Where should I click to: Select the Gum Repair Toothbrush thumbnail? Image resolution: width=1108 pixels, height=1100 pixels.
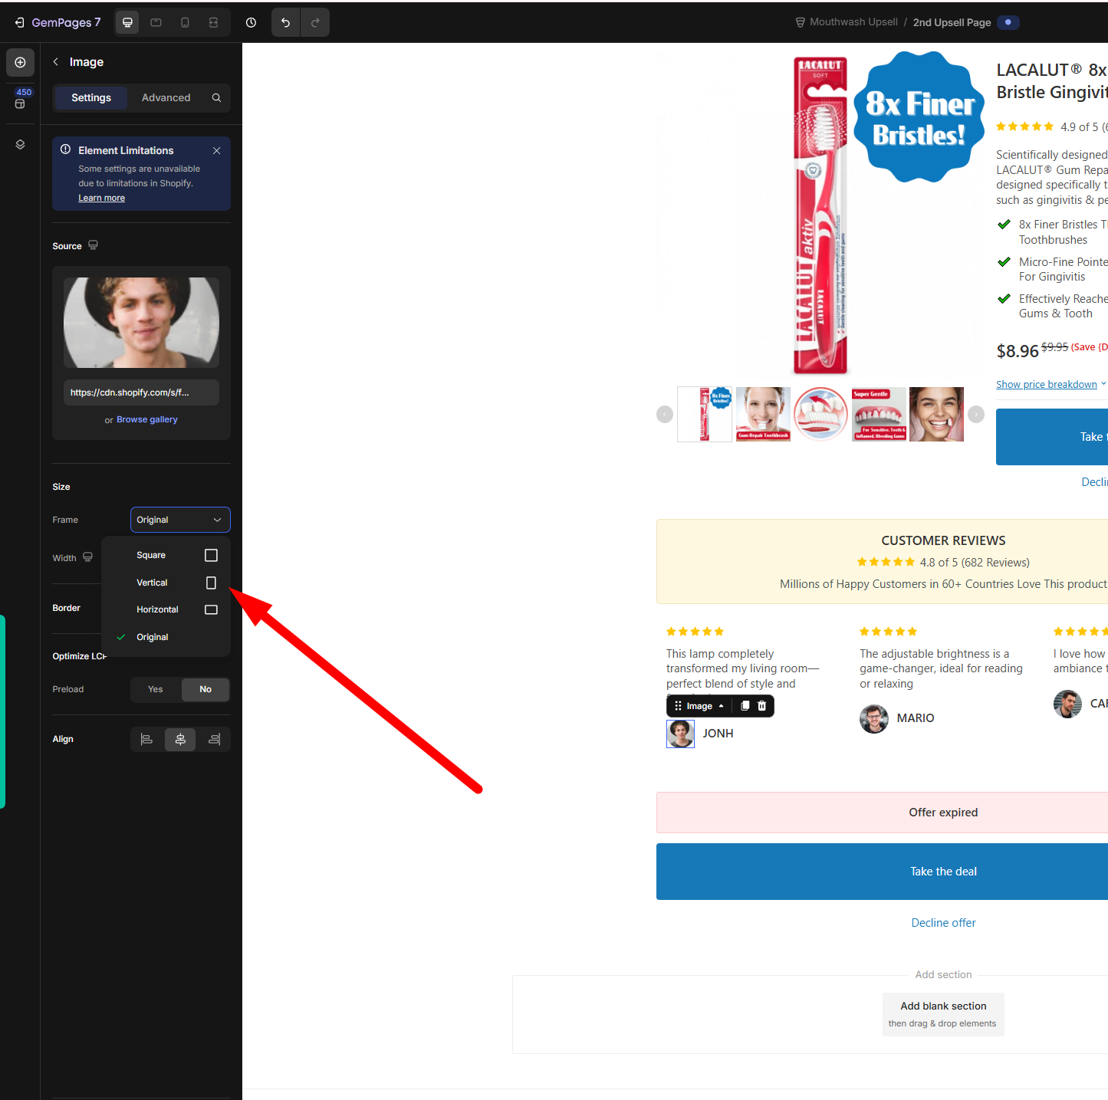click(763, 414)
